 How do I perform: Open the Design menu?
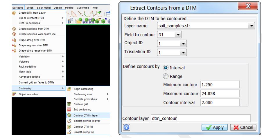point(58,8)
